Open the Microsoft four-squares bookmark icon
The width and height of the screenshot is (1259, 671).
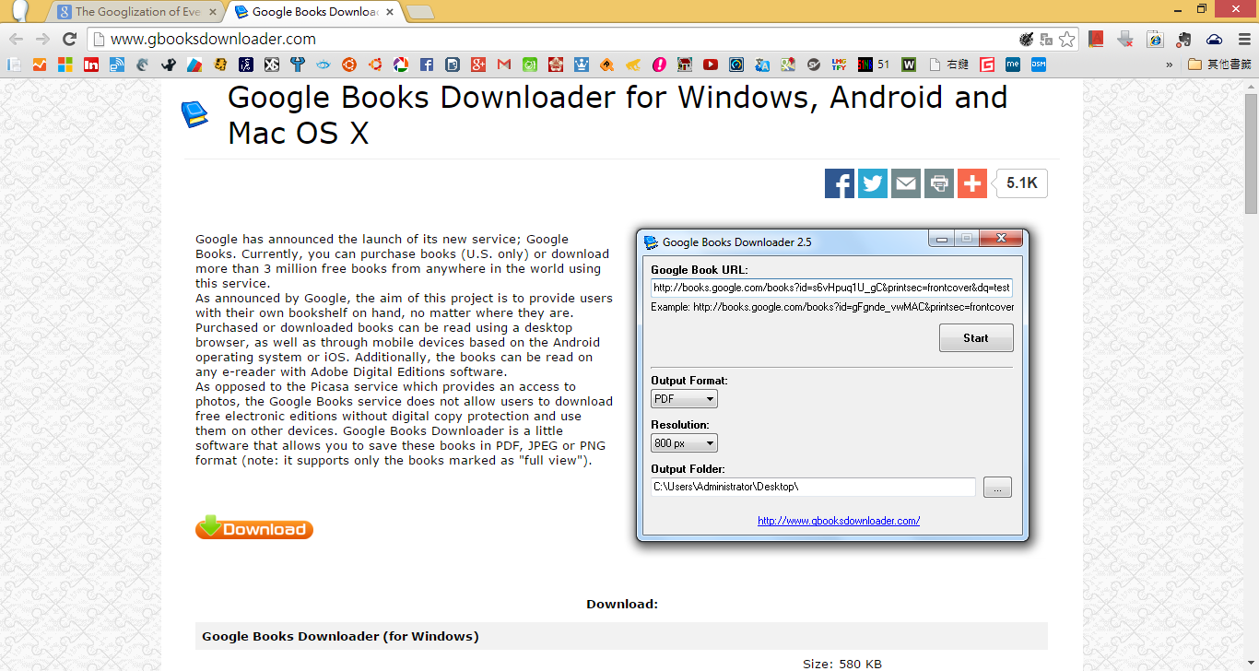pyautogui.click(x=65, y=65)
